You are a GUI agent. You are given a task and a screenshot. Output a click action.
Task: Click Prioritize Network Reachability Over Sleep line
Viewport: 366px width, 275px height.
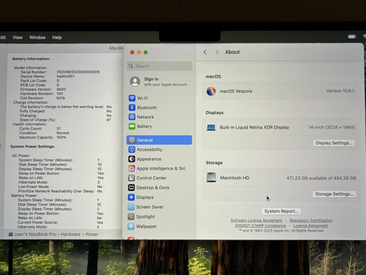60,191
